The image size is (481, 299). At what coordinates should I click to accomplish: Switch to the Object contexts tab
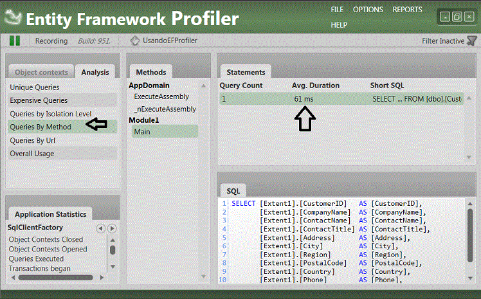click(41, 73)
